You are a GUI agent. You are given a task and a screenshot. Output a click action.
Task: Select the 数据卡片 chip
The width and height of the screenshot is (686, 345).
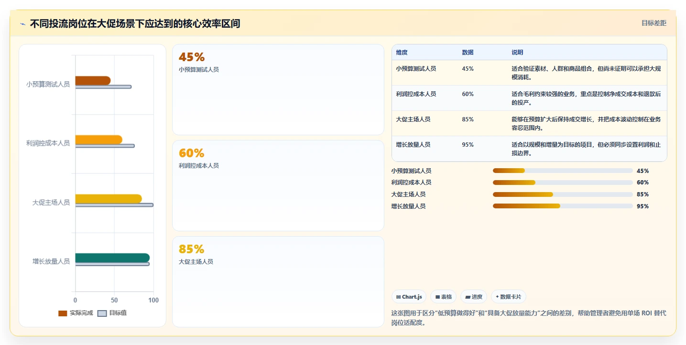pyautogui.click(x=509, y=297)
